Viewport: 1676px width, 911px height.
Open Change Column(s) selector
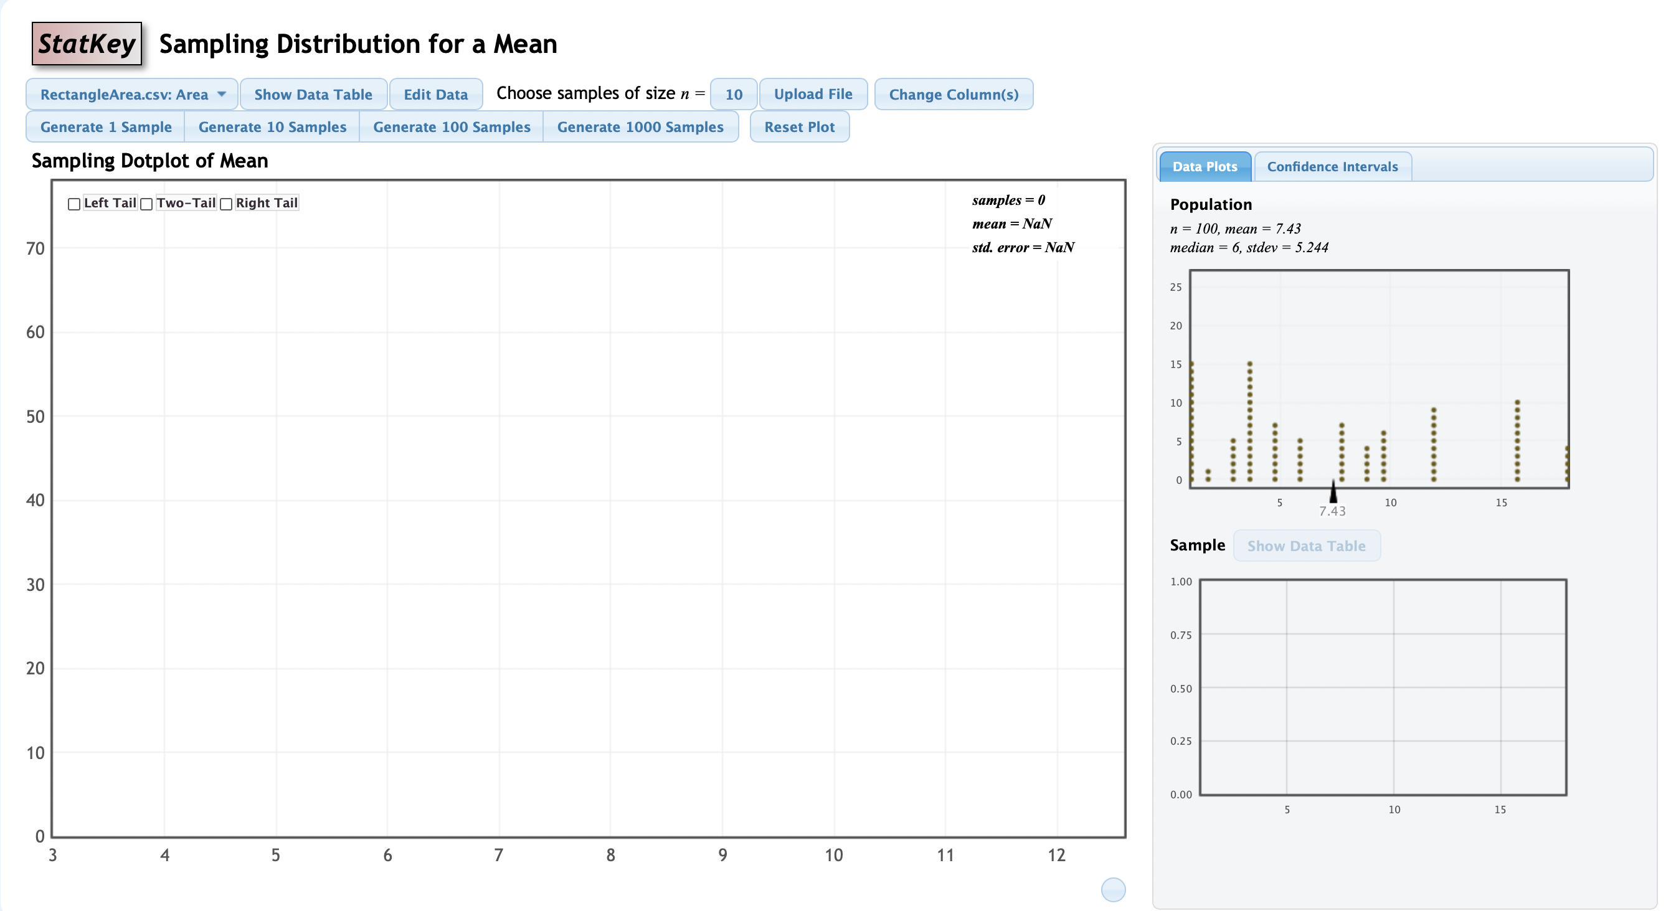coord(953,95)
